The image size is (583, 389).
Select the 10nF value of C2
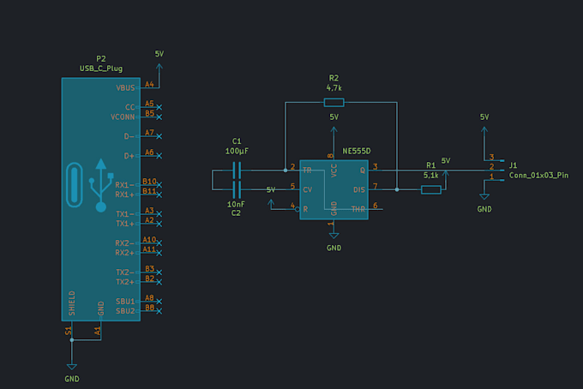pos(236,204)
